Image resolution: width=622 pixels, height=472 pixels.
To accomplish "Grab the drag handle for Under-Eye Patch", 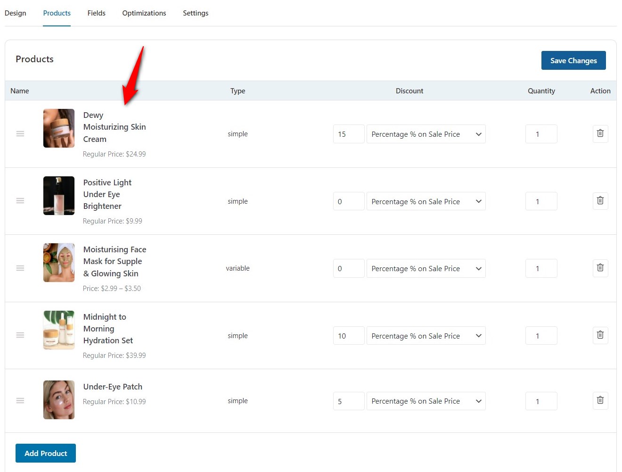I will 20,400.
